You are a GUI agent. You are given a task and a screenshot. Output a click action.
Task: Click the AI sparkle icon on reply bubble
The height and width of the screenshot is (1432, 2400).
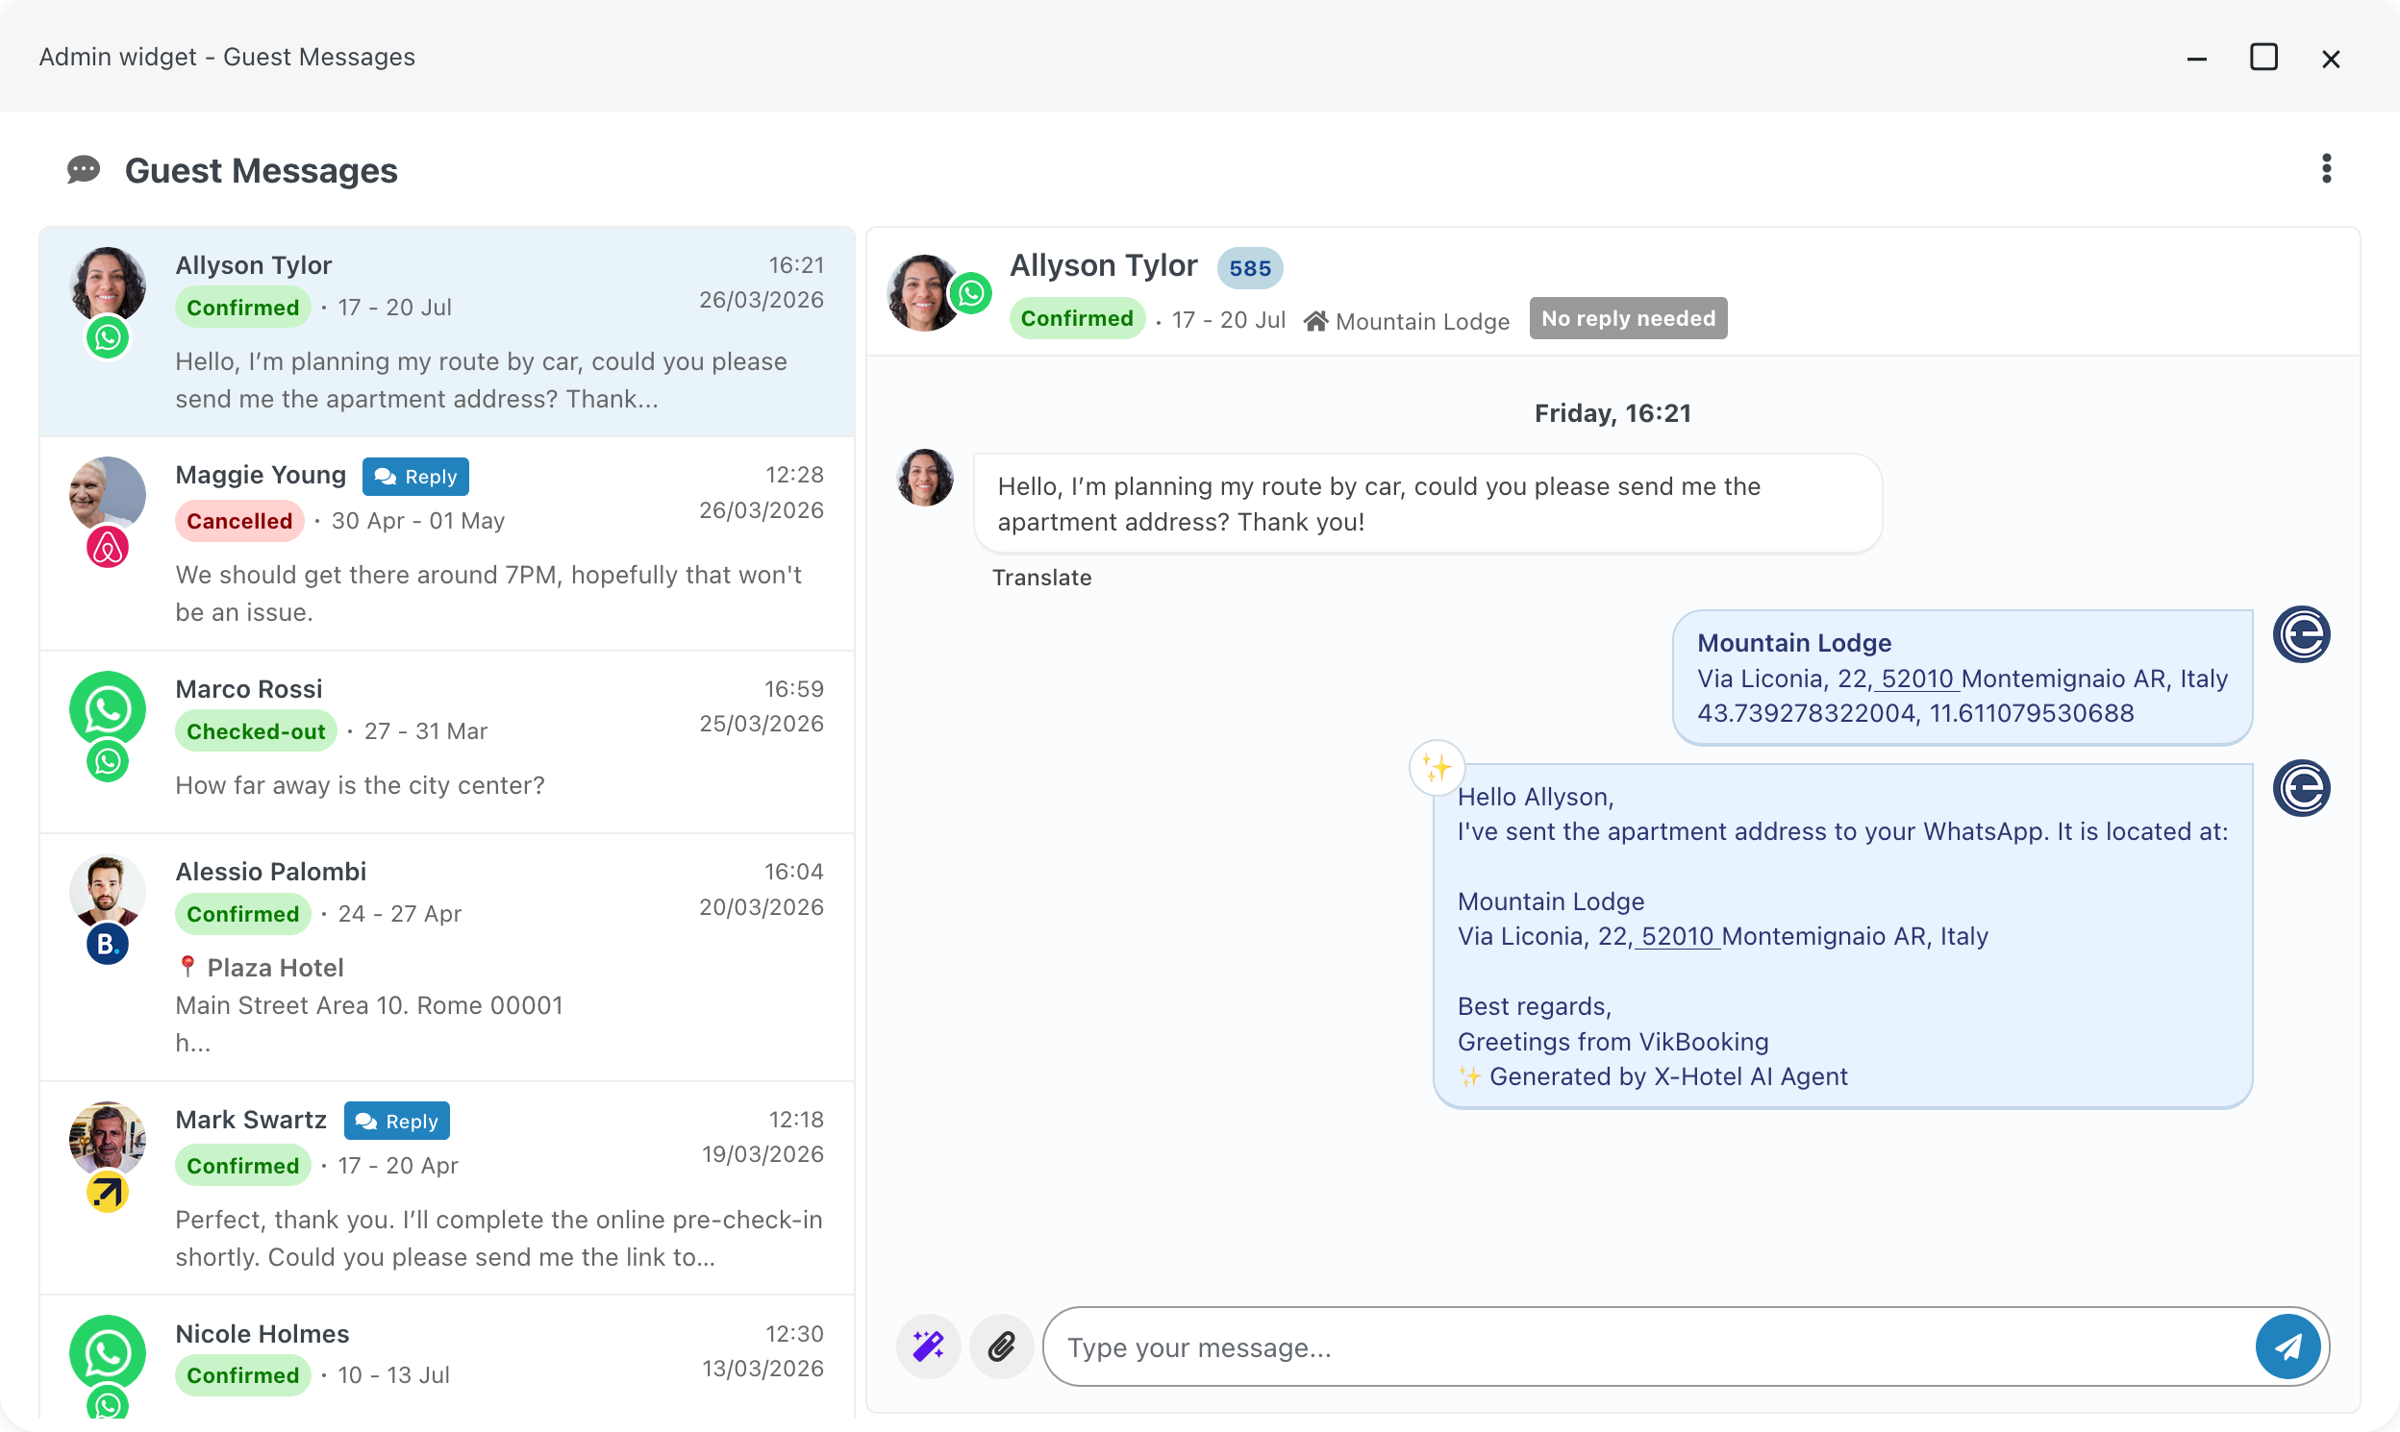pyautogui.click(x=1437, y=768)
